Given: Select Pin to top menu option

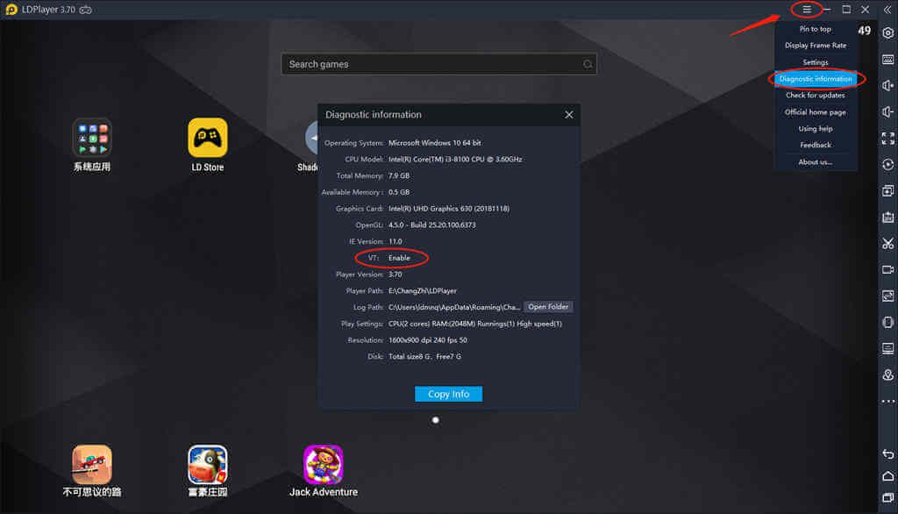Looking at the screenshot, I should pos(816,29).
